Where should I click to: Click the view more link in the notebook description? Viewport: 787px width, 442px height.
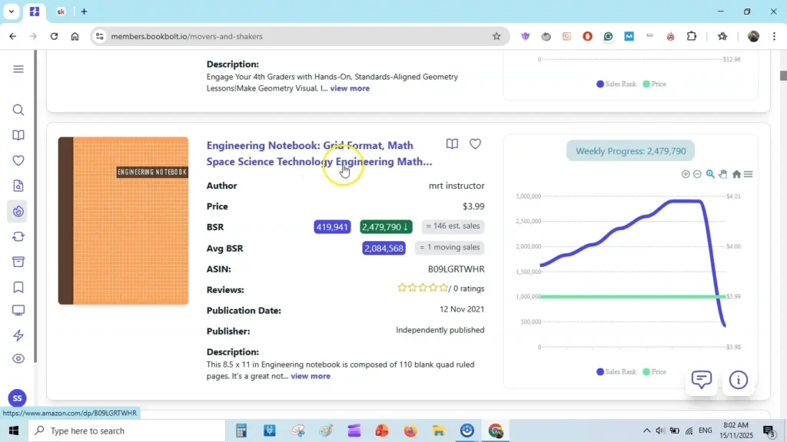click(x=310, y=376)
